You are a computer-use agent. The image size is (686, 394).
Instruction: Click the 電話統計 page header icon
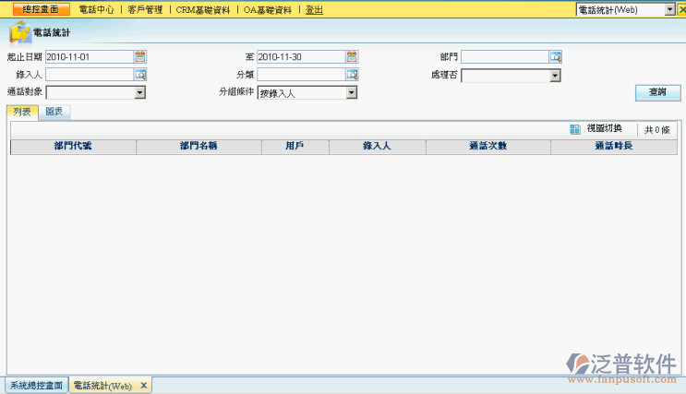coord(20,33)
